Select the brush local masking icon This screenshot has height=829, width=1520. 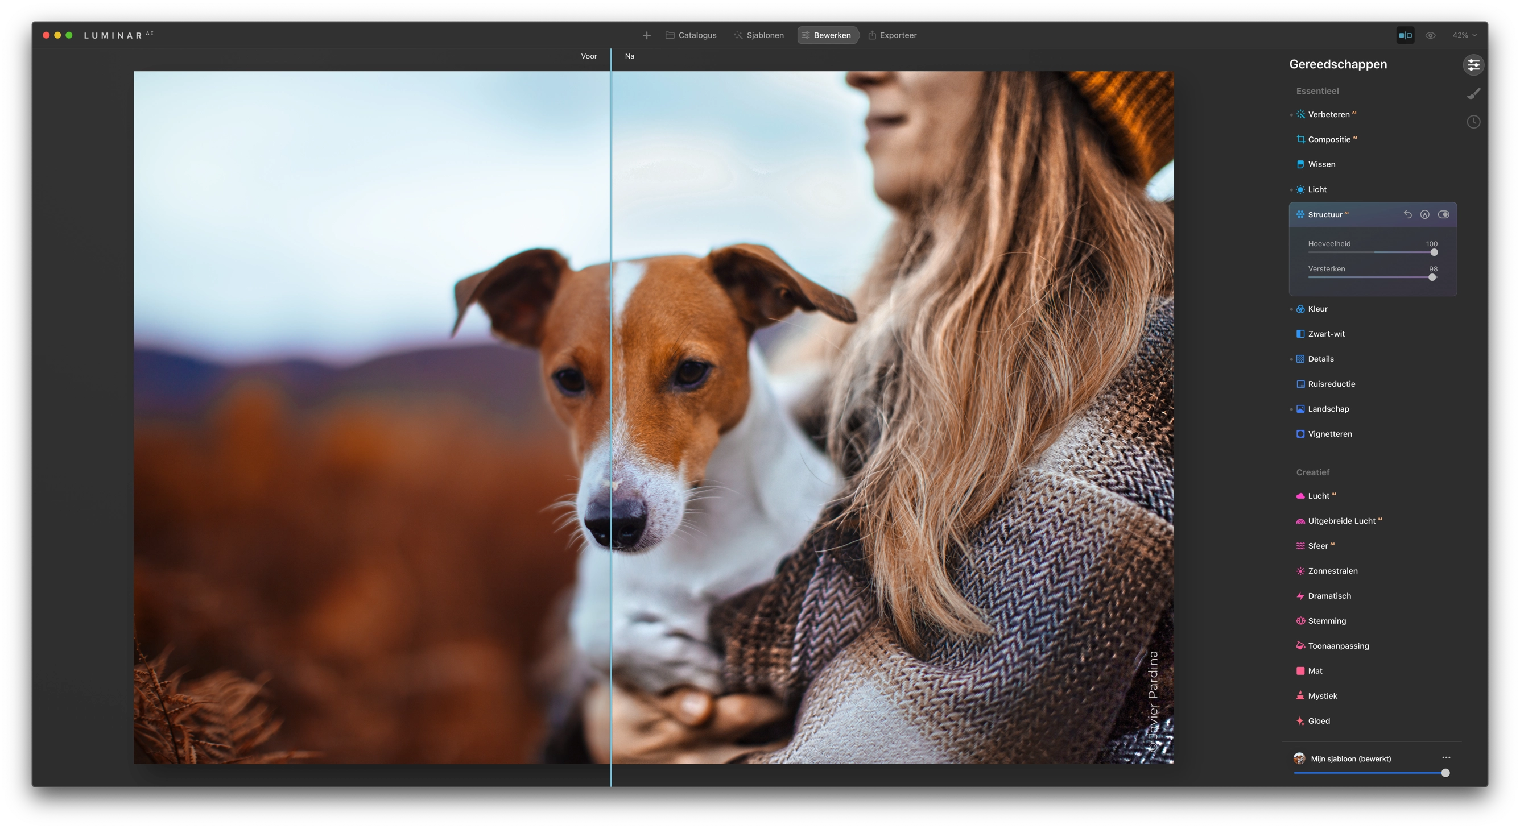coord(1473,93)
